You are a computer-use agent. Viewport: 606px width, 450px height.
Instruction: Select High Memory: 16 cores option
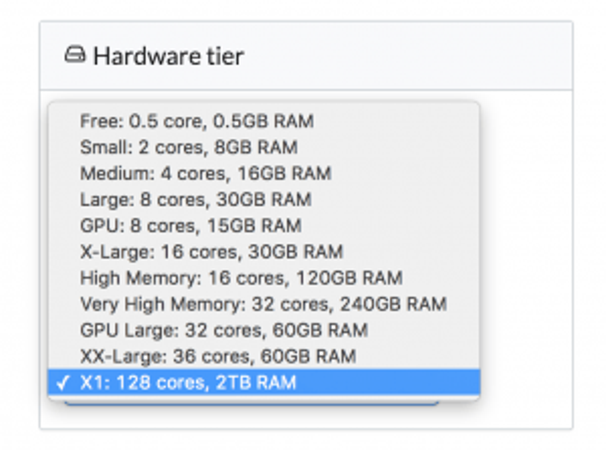[x=264, y=278]
